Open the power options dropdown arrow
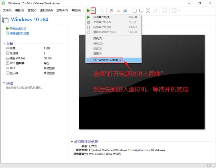The image size is (216, 168). tap(93, 10)
